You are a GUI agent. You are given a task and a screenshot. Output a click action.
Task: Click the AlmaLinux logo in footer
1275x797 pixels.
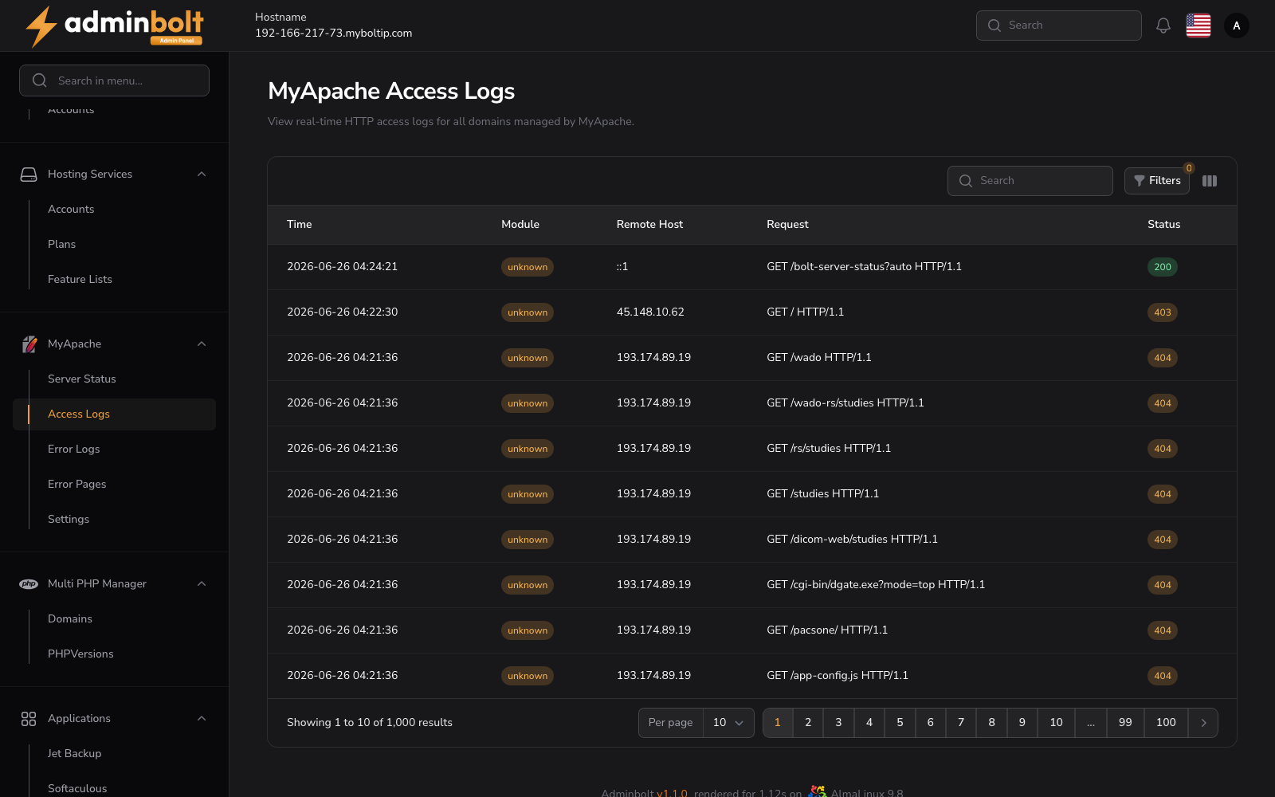tap(817, 791)
